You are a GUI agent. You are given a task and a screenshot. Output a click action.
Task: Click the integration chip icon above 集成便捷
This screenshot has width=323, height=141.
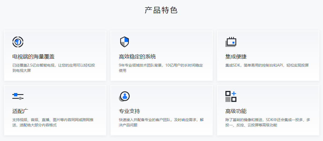[231, 42]
